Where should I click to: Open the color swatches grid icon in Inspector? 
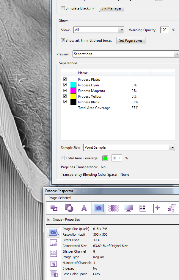(x=143, y=208)
